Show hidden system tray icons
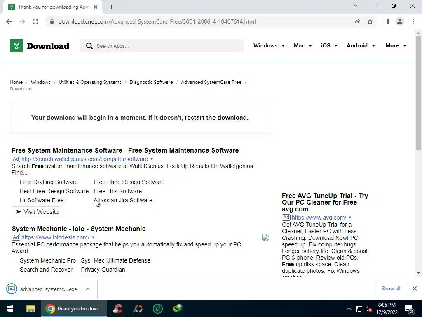Image resolution: width=422 pixels, height=317 pixels. pyautogui.click(x=349, y=309)
